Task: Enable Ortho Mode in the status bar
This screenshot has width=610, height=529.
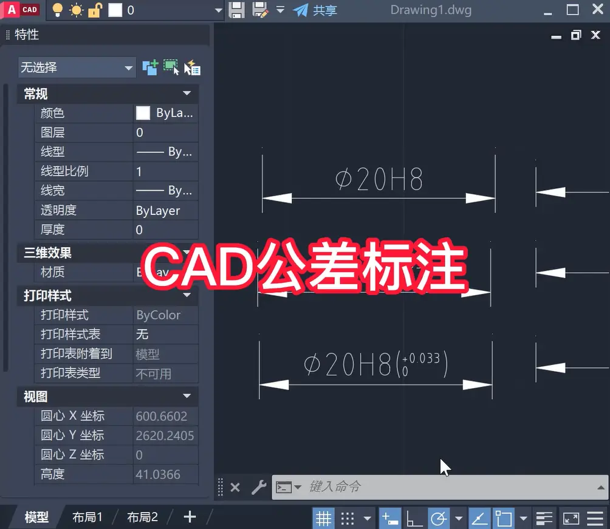Action: click(414, 518)
